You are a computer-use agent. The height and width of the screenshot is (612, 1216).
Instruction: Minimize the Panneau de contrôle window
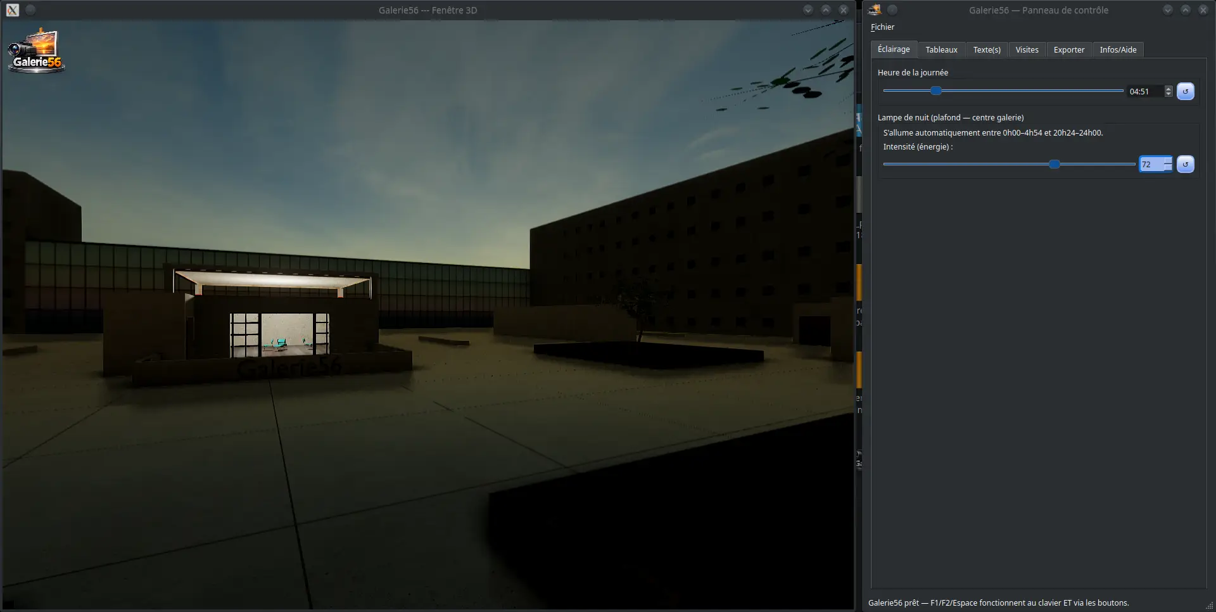click(1168, 10)
